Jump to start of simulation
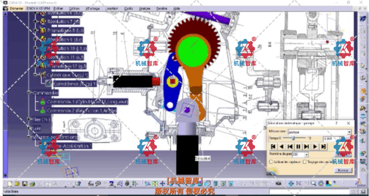This screenshot has width=369, height=196. (x=273, y=146)
